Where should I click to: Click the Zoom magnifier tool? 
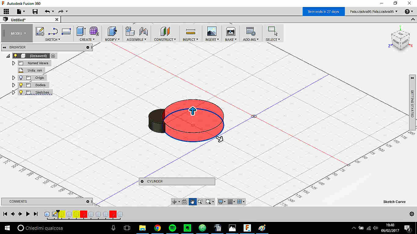click(x=200, y=202)
